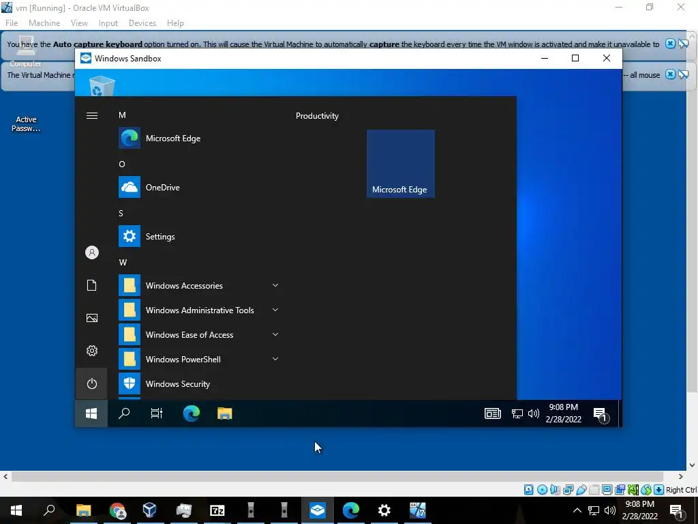698x524 pixels.
Task: Click the letter M header in app list
Action: 122,115
